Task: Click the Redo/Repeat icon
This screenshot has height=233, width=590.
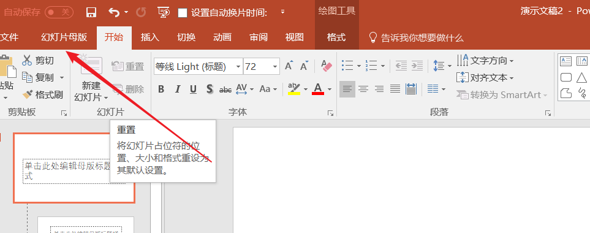Action: click(x=141, y=12)
